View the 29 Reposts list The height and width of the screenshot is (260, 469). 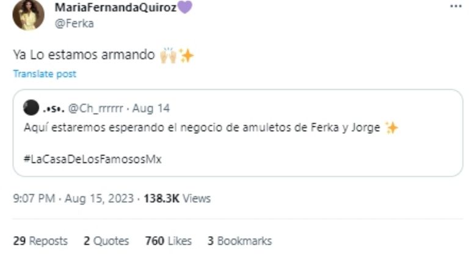click(40, 241)
